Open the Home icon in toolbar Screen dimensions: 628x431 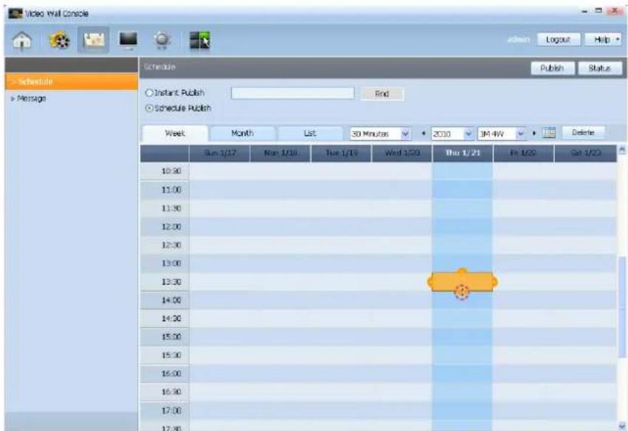click(x=22, y=40)
